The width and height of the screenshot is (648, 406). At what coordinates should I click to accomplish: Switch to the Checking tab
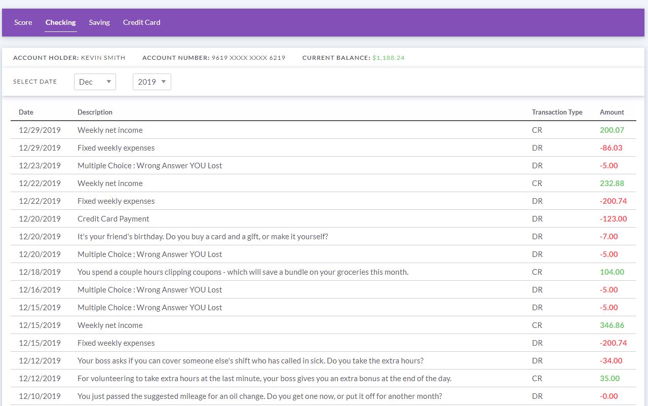click(61, 22)
